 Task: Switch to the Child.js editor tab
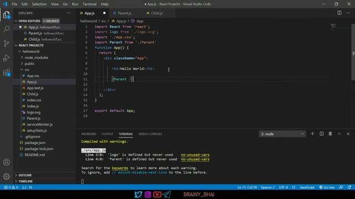(159, 13)
